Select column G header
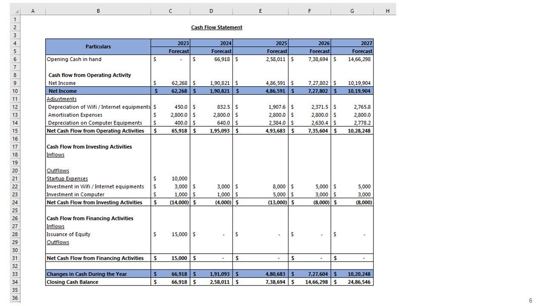 point(352,11)
